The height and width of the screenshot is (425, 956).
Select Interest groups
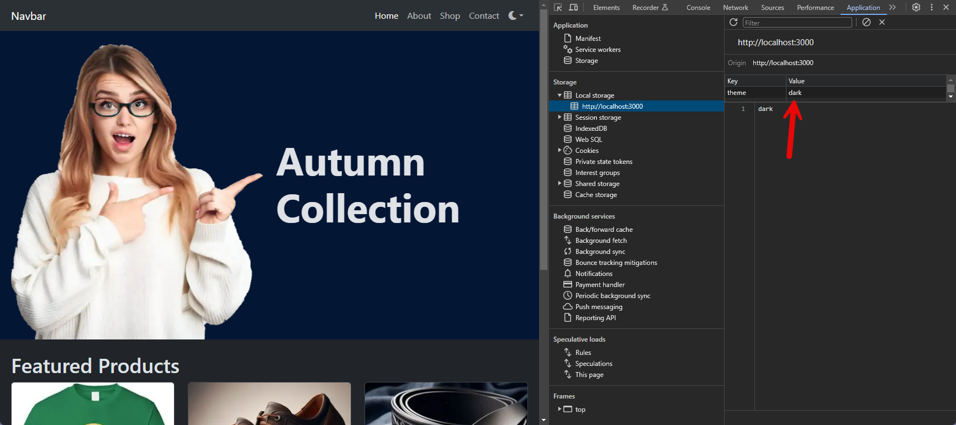tap(597, 173)
